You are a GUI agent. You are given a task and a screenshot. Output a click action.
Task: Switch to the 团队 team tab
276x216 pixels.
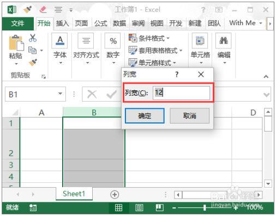pos(214,23)
